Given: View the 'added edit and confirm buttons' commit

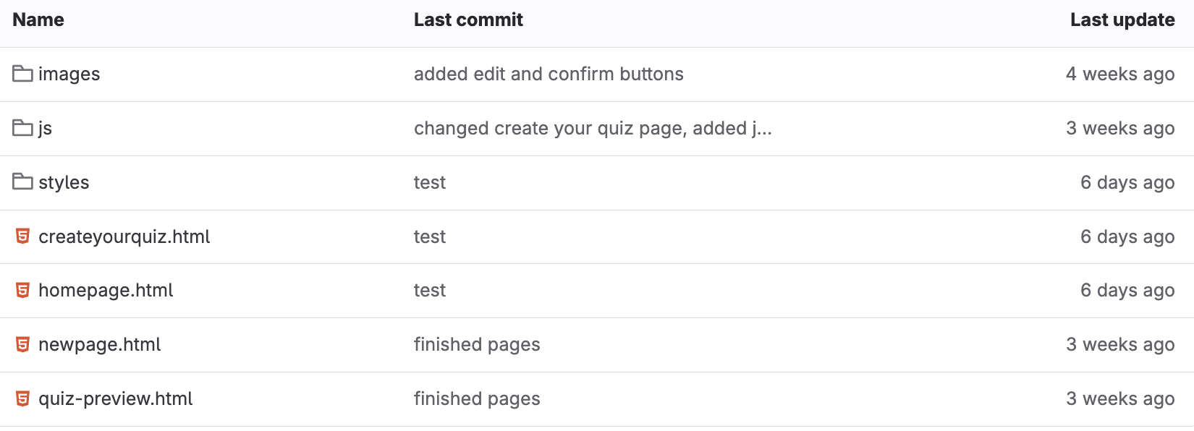Looking at the screenshot, I should [x=548, y=74].
